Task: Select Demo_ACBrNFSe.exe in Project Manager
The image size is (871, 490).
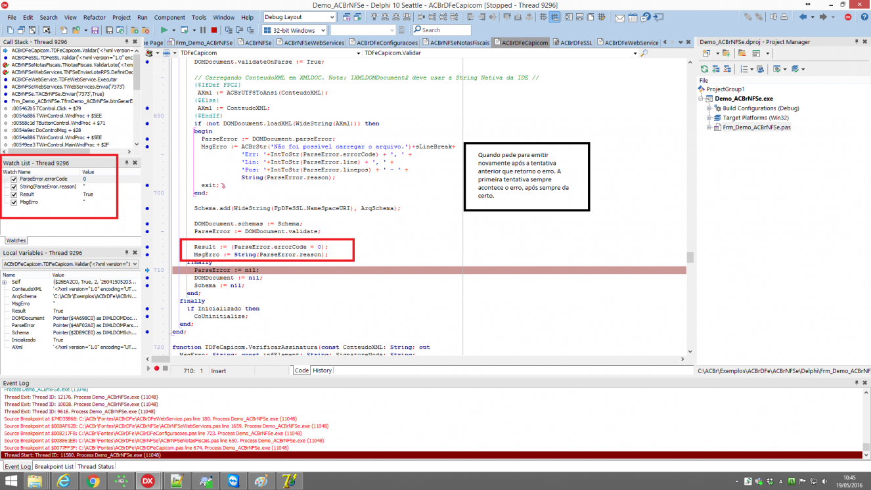Action: point(744,99)
